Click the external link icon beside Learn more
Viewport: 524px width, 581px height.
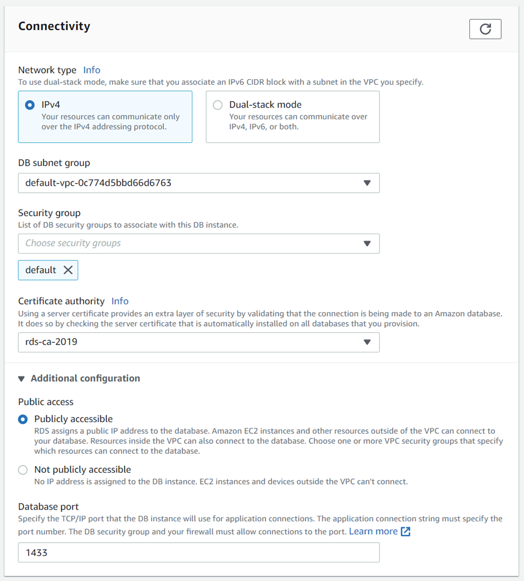click(406, 531)
